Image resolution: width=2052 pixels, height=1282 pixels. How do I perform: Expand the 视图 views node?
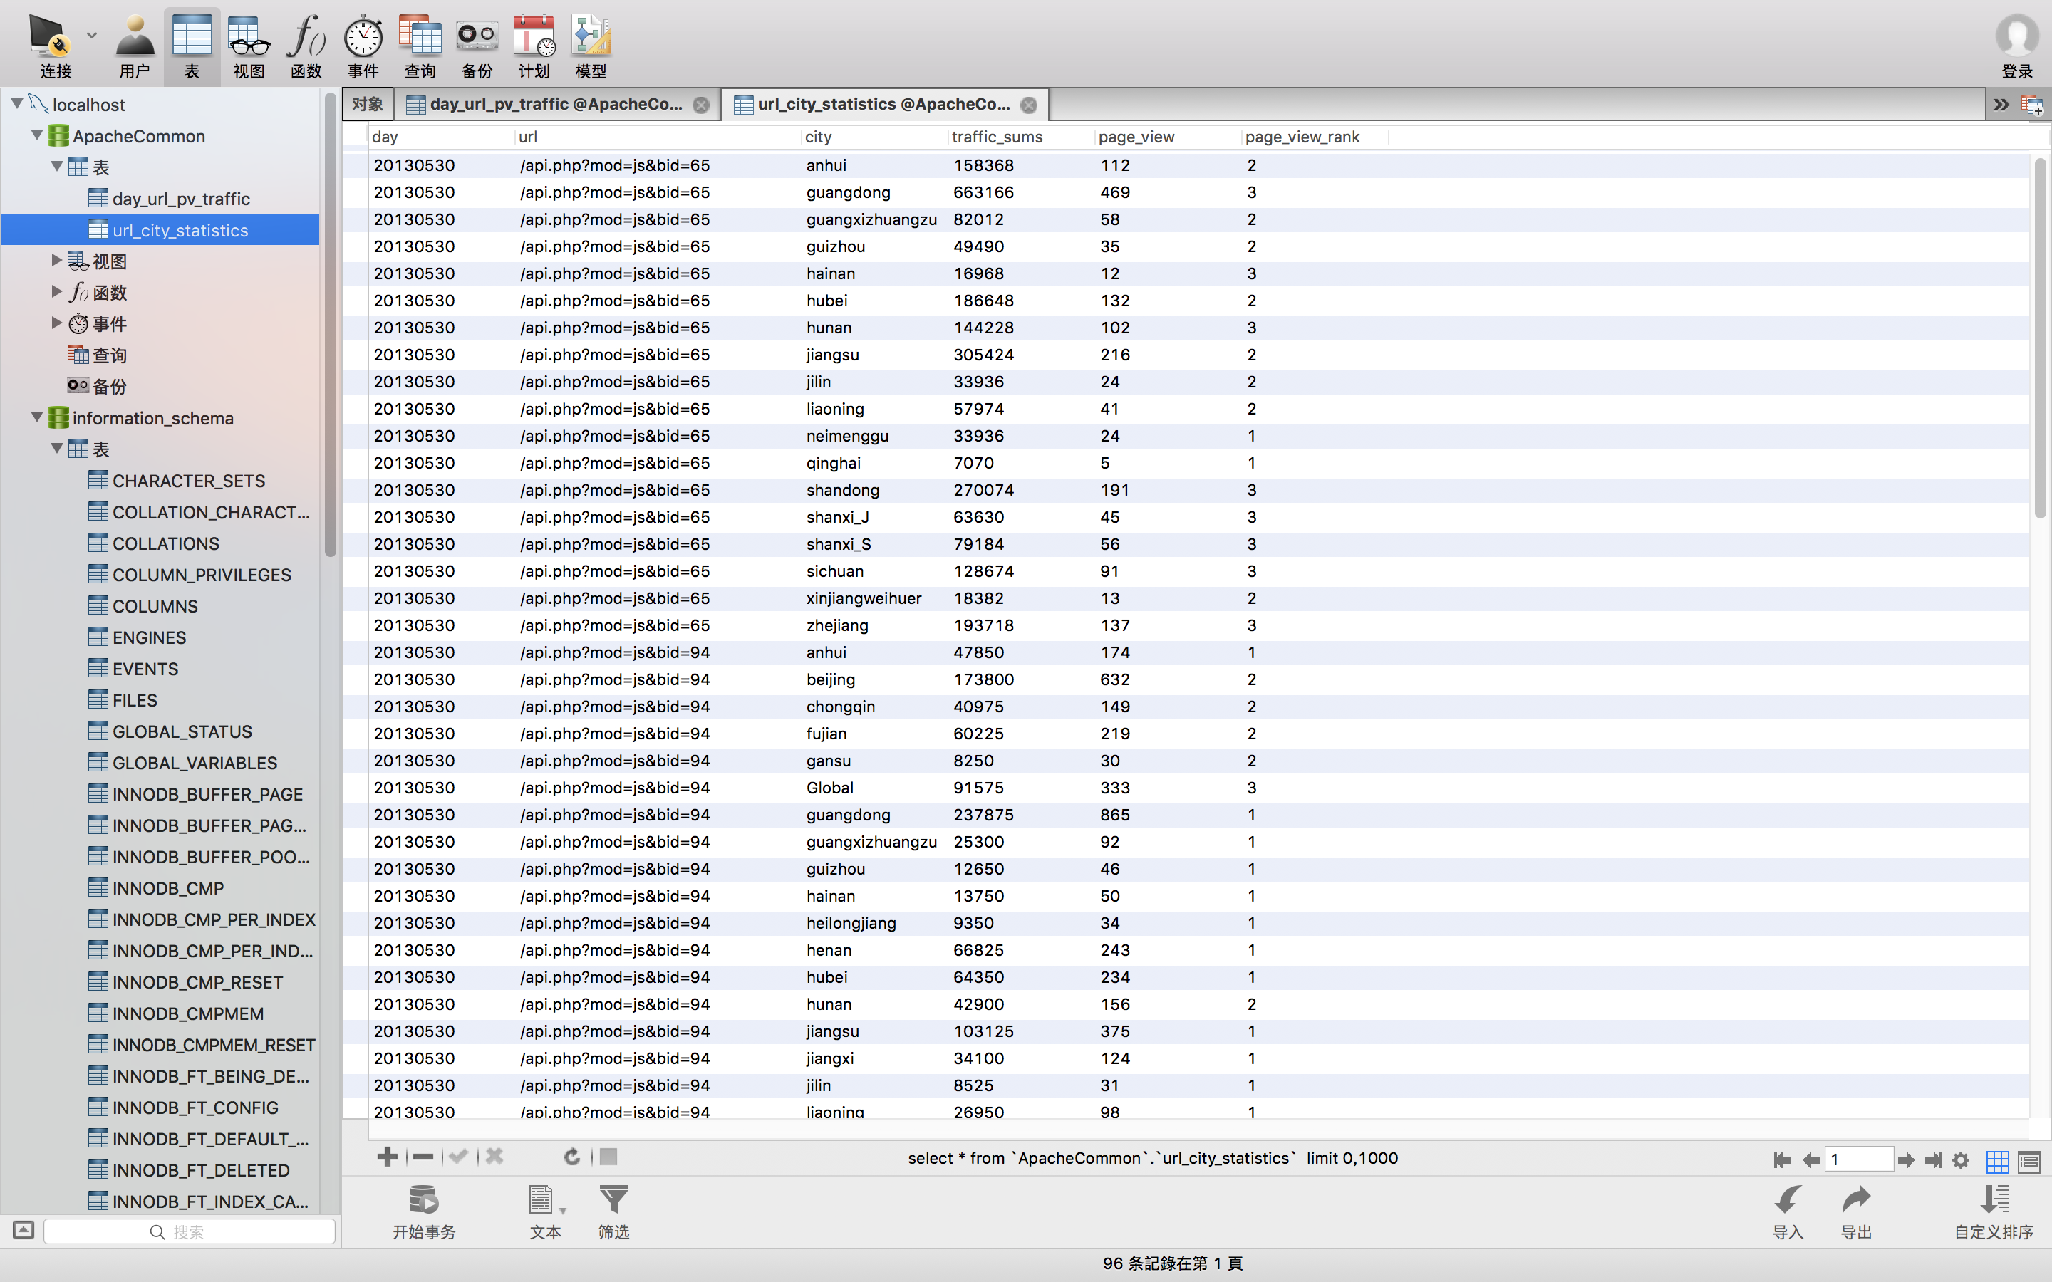coord(57,260)
